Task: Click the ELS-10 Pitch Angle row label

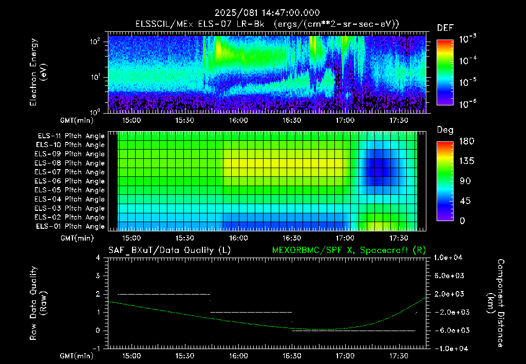Action: (x=70, y=145)
